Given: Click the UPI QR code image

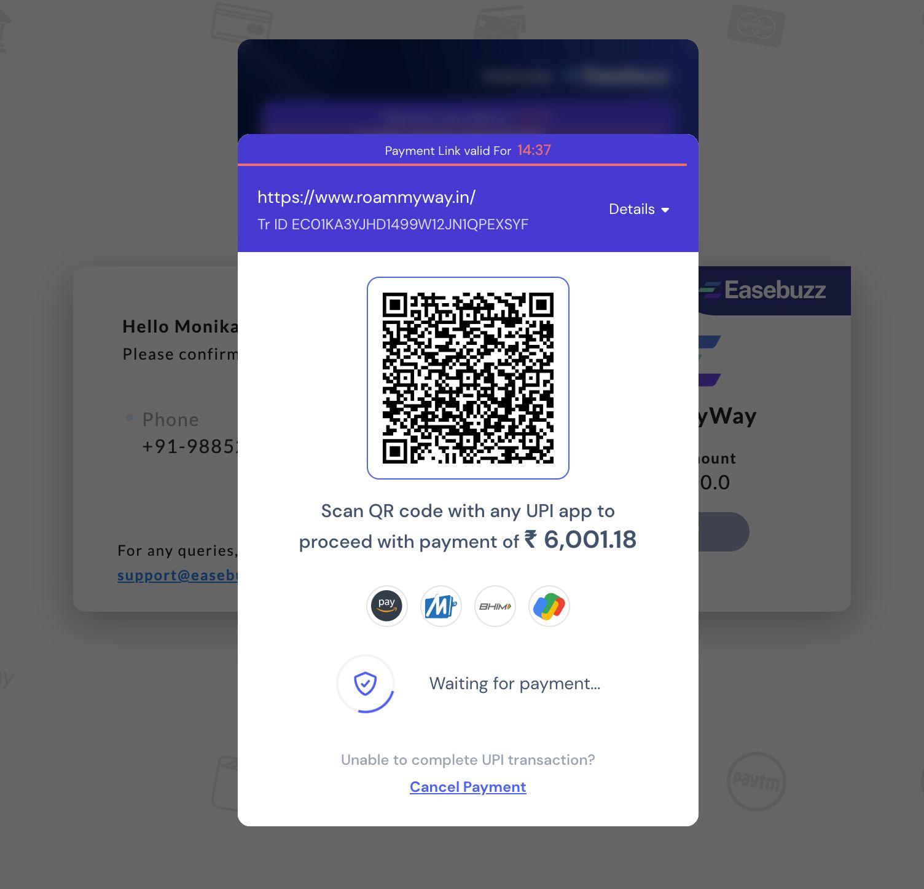Looking at the screenshot, I should 468,378.
